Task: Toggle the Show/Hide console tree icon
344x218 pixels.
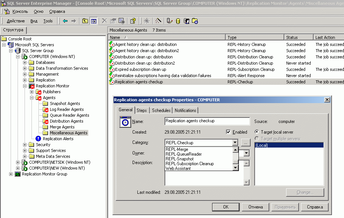Action: pos(94,21)
